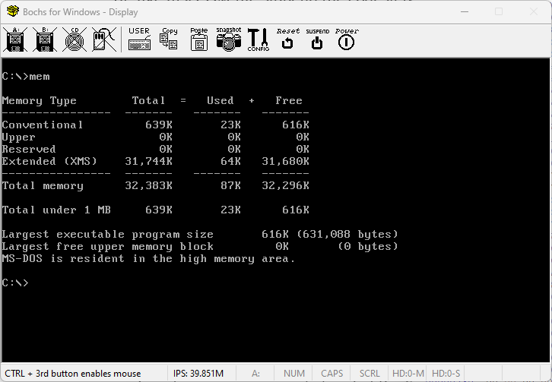Click the 'Conventional' memory row label
Image resolution: width=552 pixels, height=382 pixels.
pyautogui.click(x=43, y=125)
